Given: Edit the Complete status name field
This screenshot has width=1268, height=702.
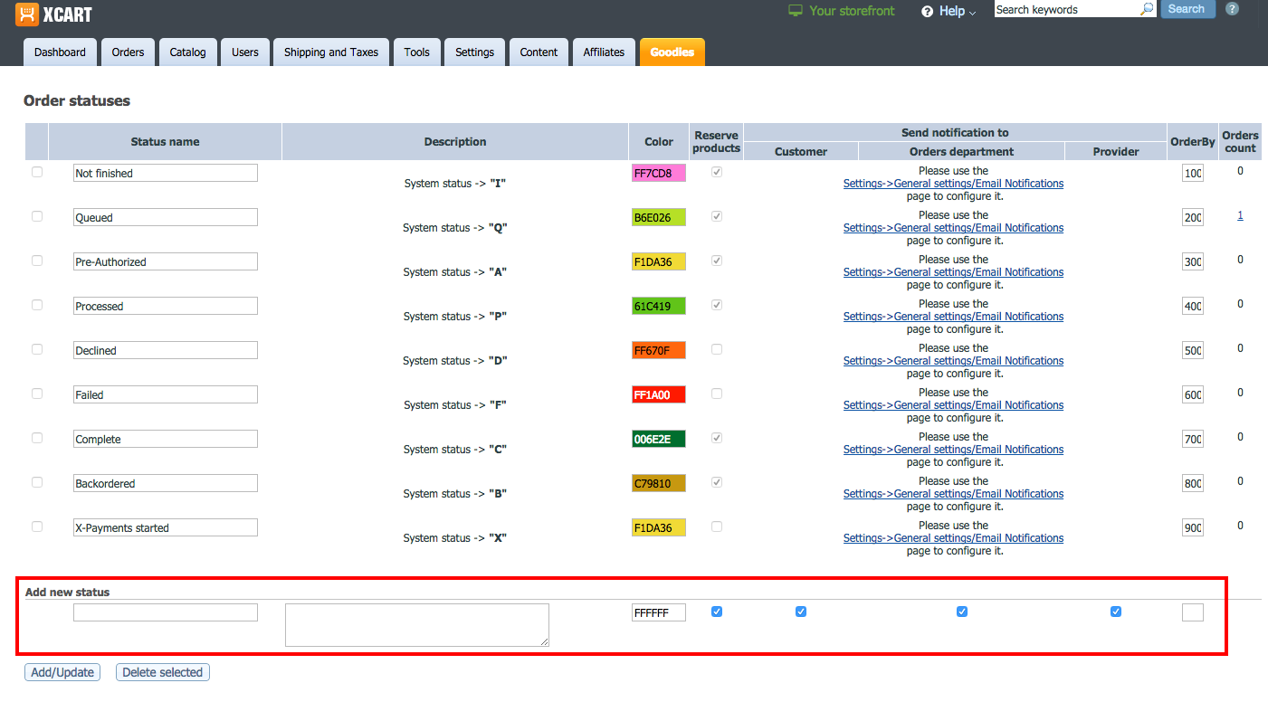Looking at the screenshot, I should click(x=166, y=439).
